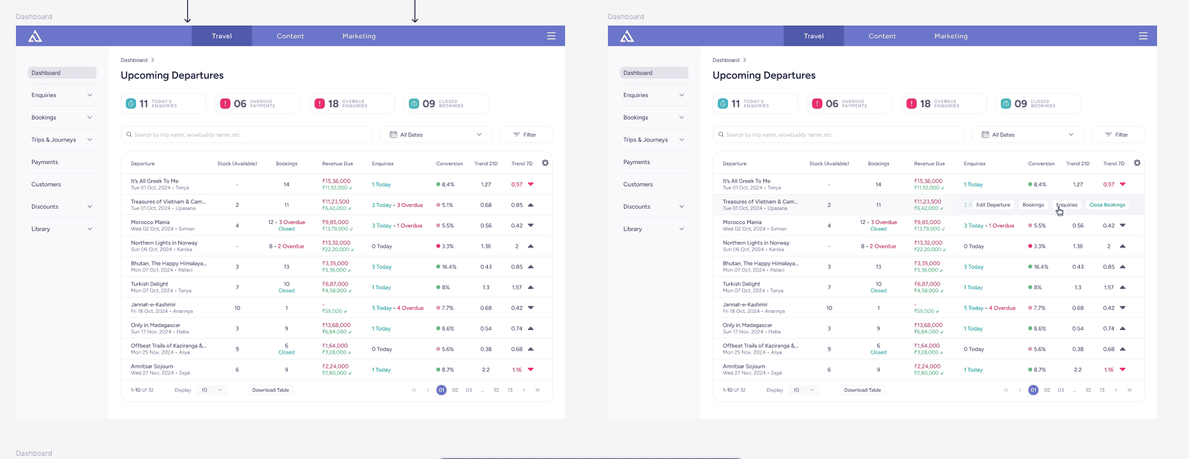Go to next page in right dashboard pagination
The height and width of the screenshot is (459, 1189).
[1116, 390]
